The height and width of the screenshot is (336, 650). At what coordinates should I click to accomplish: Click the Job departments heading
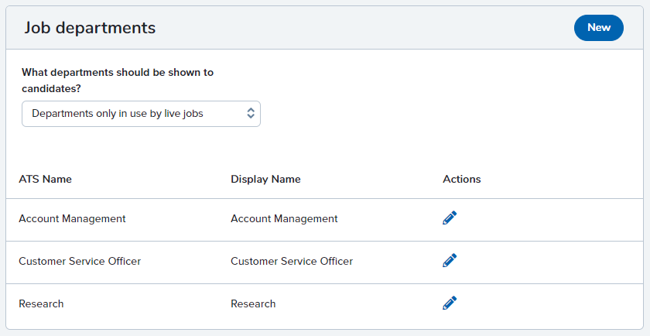coord(90,28)
